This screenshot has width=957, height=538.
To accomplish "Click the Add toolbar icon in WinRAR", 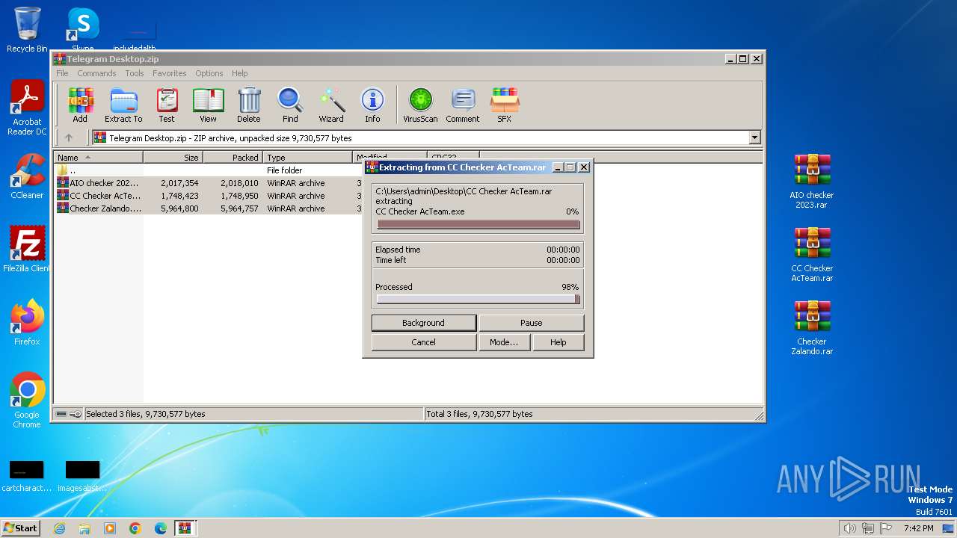I will [80, 105].
